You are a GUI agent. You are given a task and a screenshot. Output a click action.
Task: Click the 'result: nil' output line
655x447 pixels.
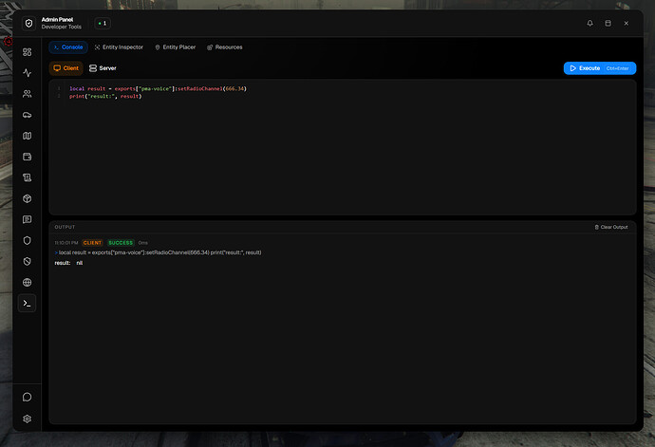click(68, 263)
